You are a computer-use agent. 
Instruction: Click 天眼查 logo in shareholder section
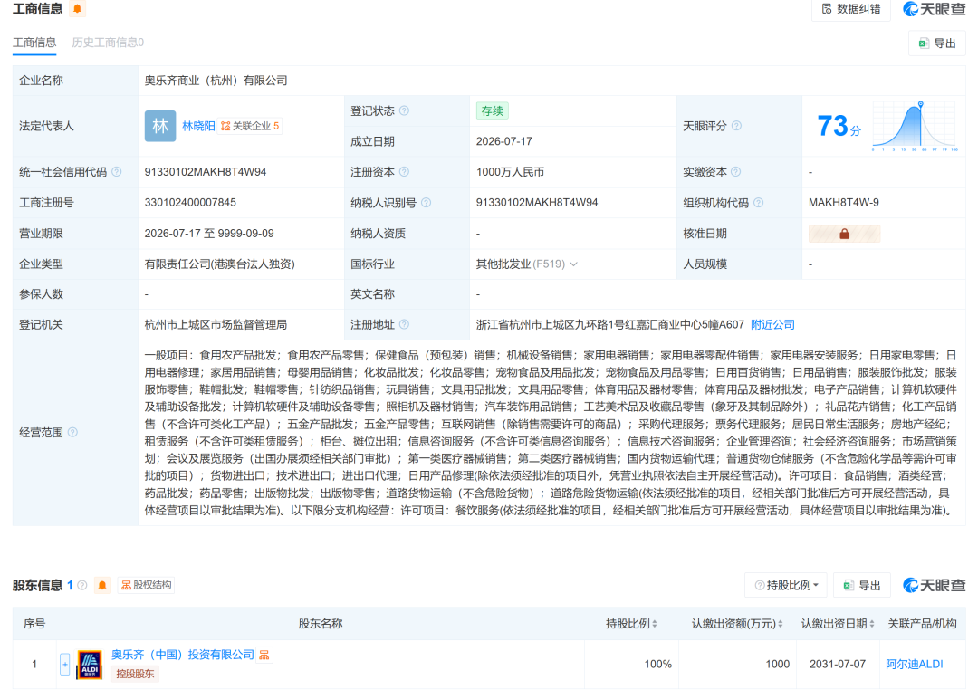tap(935, 585)
